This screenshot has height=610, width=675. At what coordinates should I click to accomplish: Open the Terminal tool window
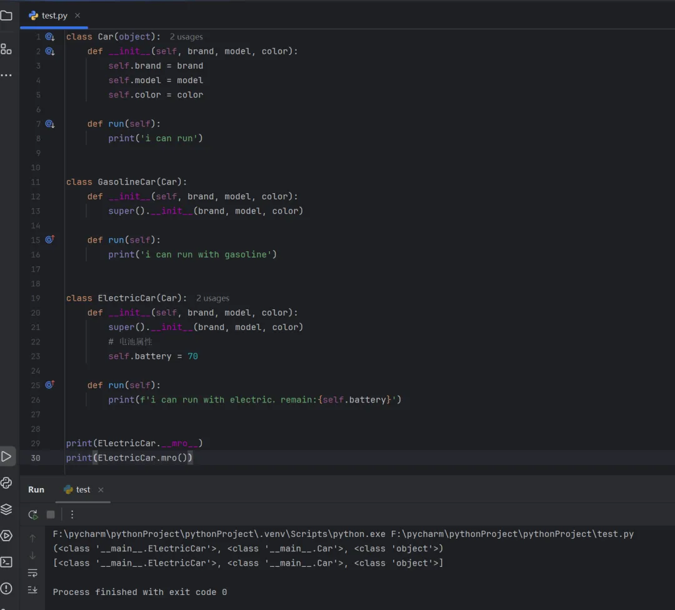(x=6, y=562)
